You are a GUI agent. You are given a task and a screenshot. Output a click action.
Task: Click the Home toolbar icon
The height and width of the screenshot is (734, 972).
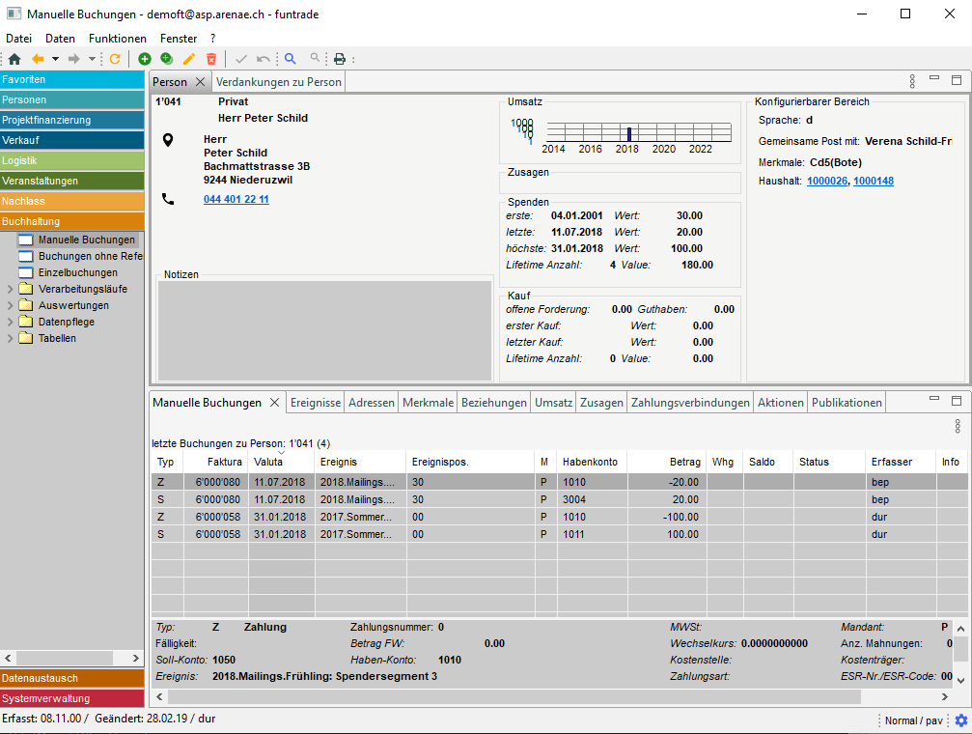coord(14,59)
